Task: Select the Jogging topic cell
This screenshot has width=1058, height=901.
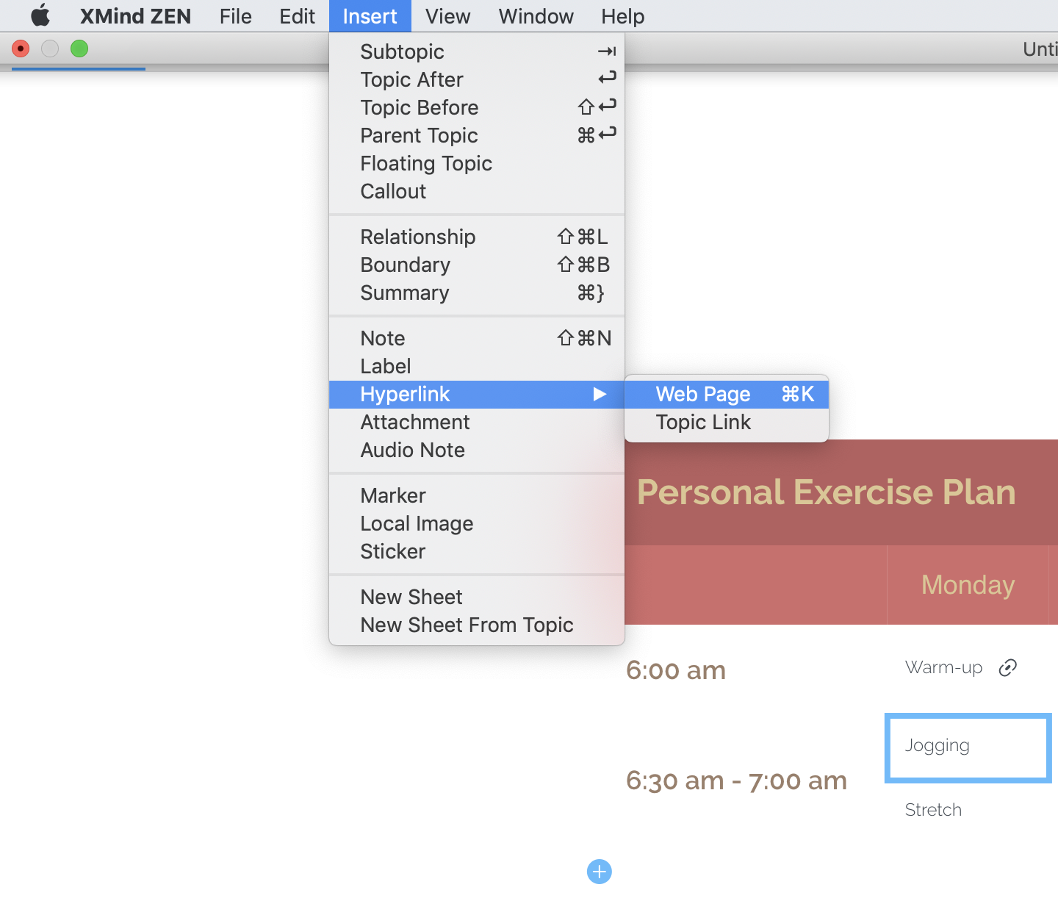Action: tap(968, 747)
